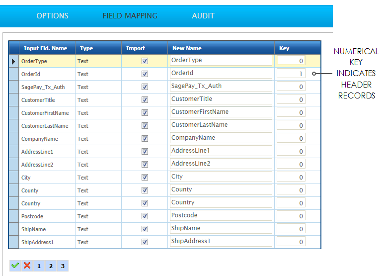Click the green checkmark accept icon
The width and height of the screenshot is (386, 276).
(15, 266)
